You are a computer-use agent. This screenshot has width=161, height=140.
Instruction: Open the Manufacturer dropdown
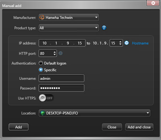[x=69, y=17]
